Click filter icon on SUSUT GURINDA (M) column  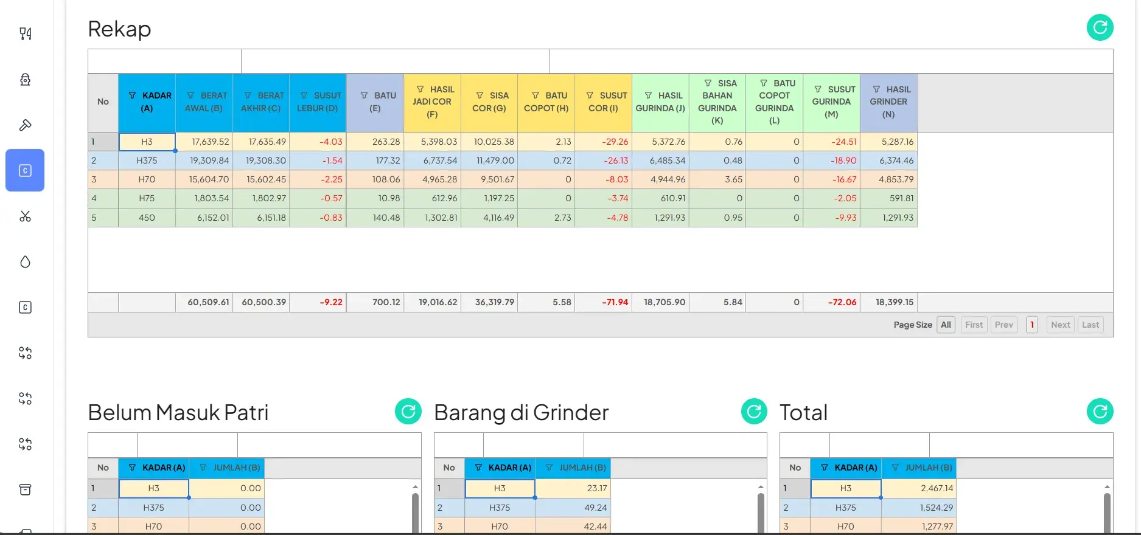coord(818,89)
